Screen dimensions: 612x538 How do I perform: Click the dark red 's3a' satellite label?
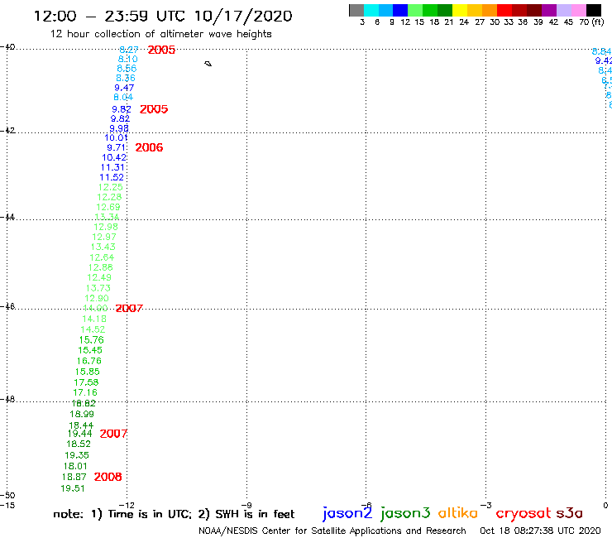tap(570, 513)
